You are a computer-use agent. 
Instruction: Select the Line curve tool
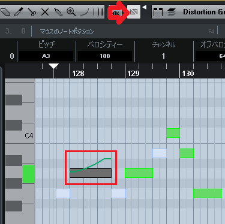(85, 13)
